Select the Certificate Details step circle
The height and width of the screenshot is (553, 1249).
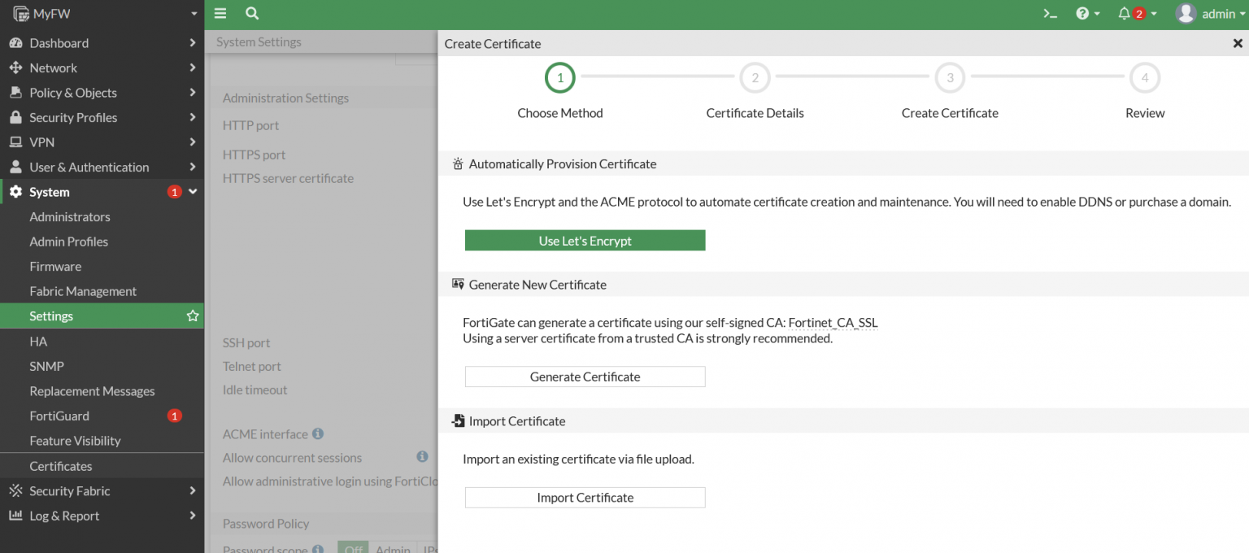point(755,78)
